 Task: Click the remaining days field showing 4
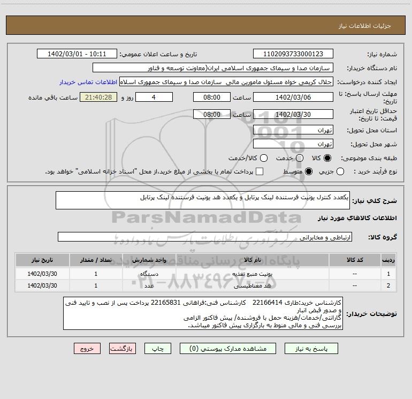point(154,97)
